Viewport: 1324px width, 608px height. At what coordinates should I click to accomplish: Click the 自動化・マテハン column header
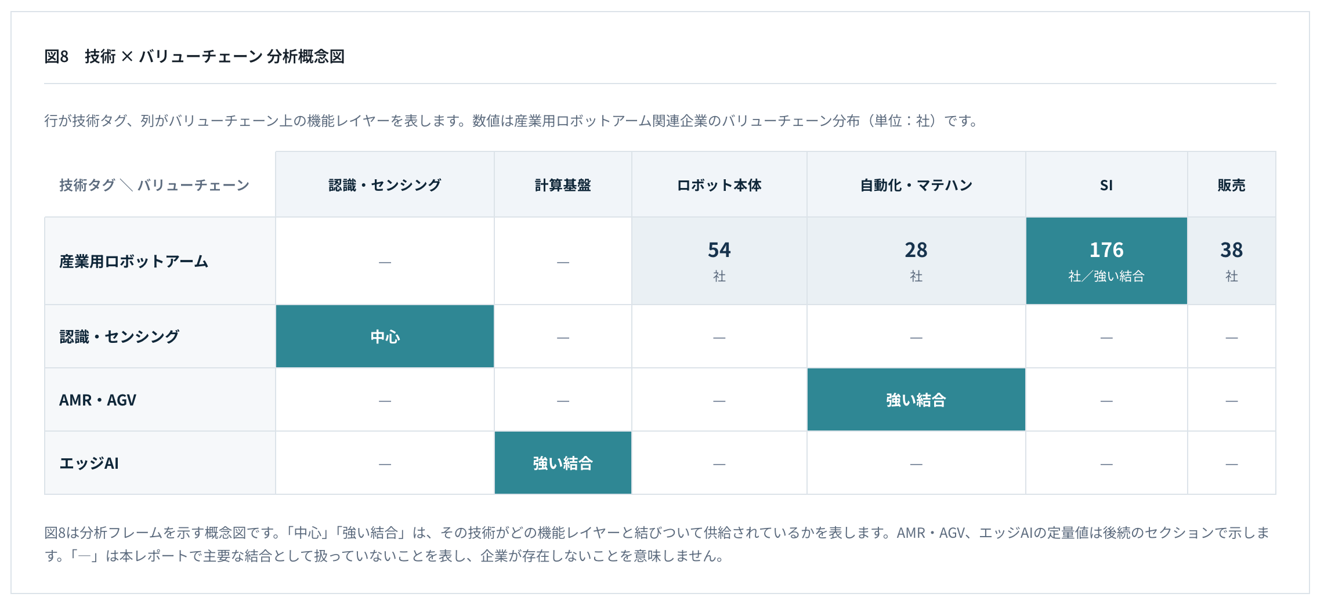(x=916, y=184)
